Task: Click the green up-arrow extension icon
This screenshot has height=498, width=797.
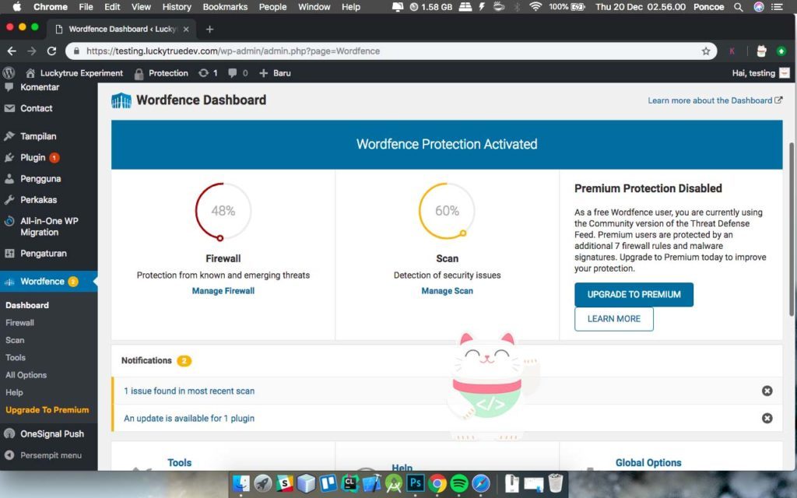Action: coord(781,51)
